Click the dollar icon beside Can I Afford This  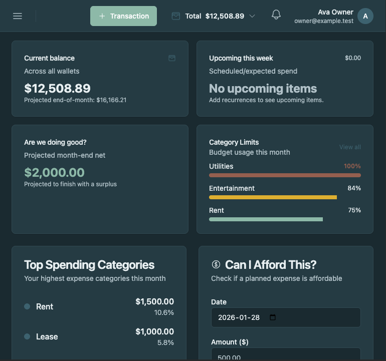pyautogui.click(x=216, y=264)
